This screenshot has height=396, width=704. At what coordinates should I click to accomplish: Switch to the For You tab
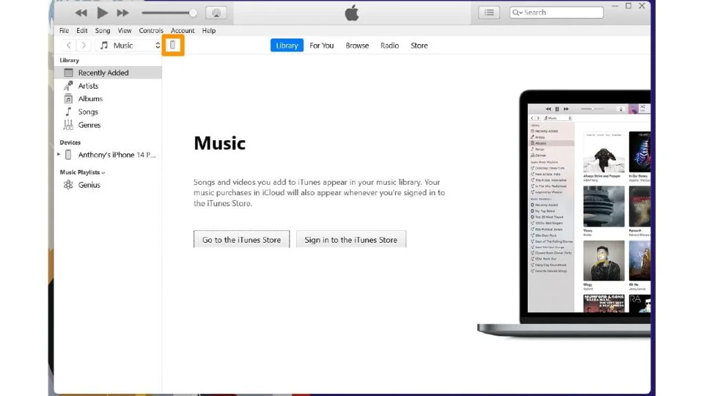coord(322,45)
